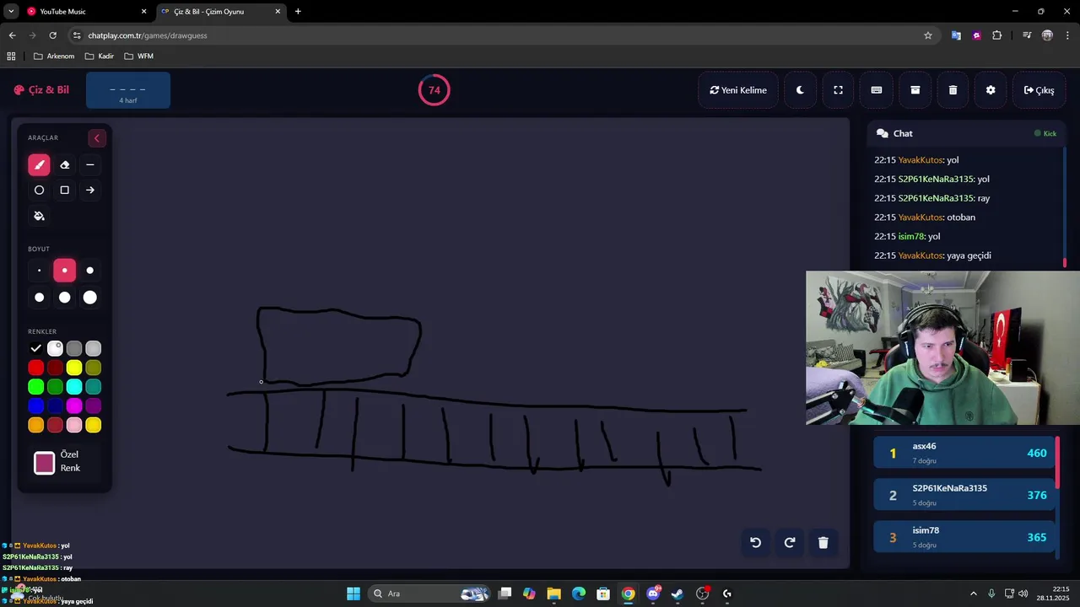
Task: Open the Arkenom bookmarks folder
Action: pos(54,56)
